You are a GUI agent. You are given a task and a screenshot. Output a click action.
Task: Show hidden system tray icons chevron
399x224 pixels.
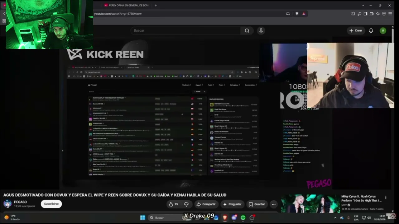click(x=335, y=218)
